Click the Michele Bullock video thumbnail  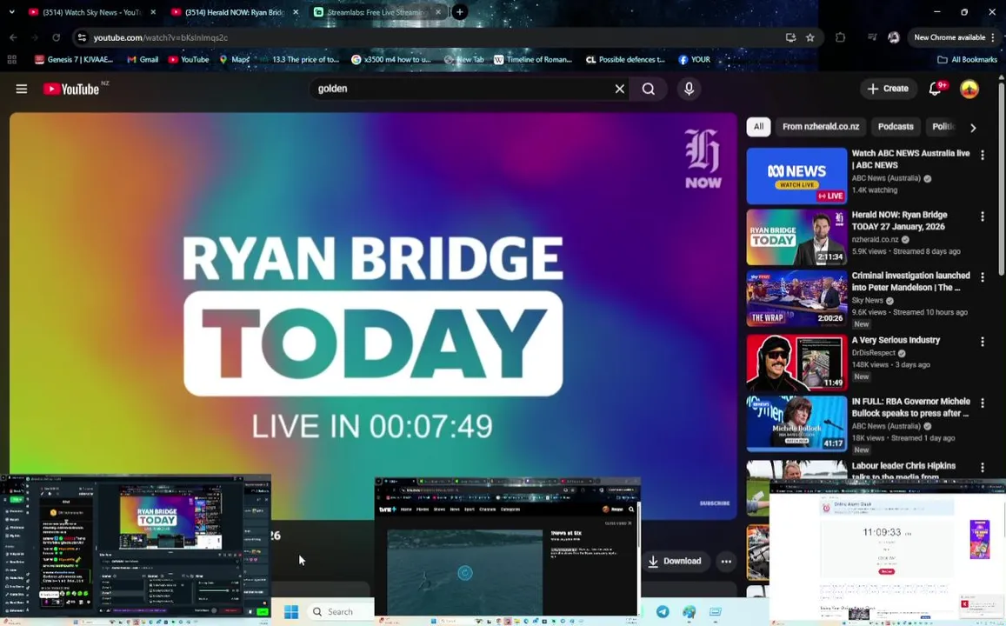(796, 424)
